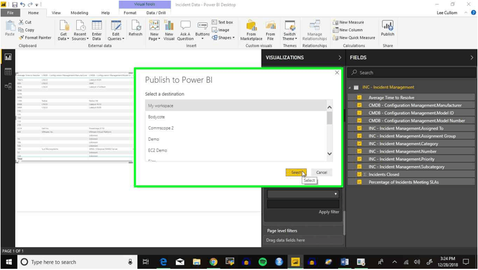The width and height of the screenshot is (478, 270).
Task: Click Cut in the Clipboard group
Action: pyautogui.click(x=25, y=22)
